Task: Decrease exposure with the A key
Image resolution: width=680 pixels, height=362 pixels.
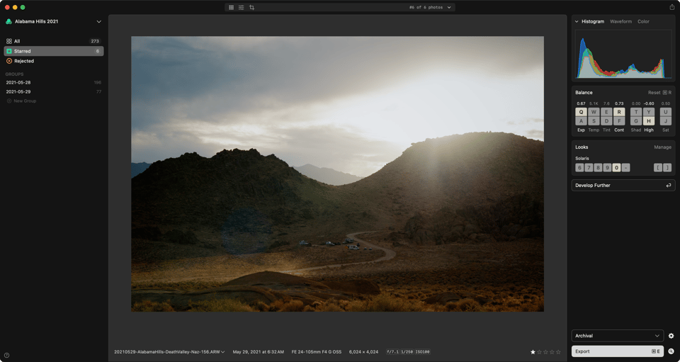Action: (x=581, y=121)
